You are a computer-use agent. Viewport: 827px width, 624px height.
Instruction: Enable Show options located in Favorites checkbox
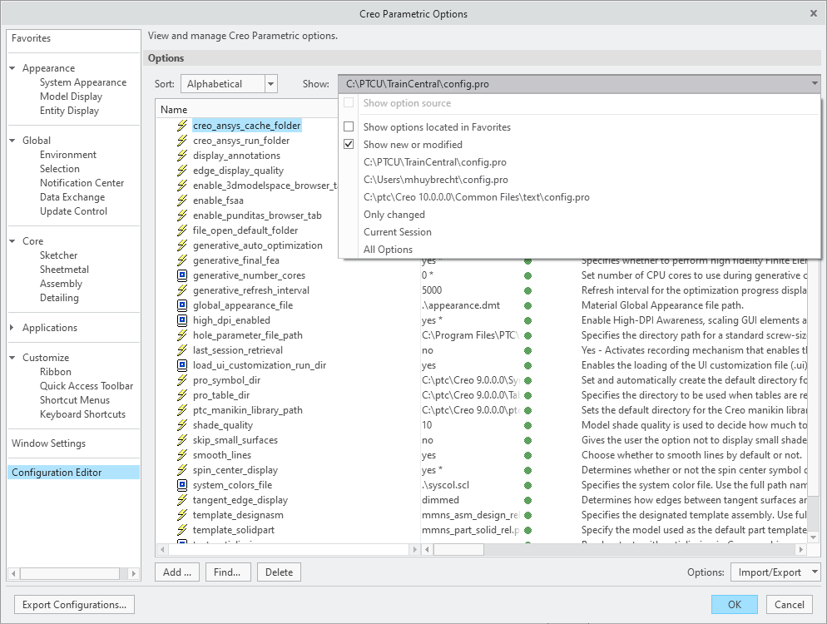coord(349,126)
